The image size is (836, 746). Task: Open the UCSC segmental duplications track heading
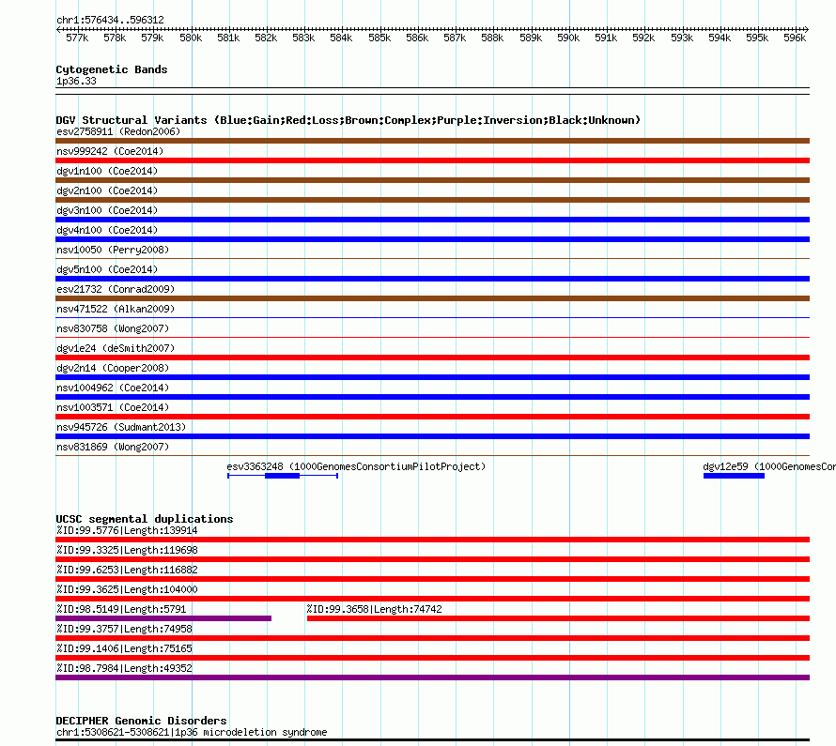145,519
